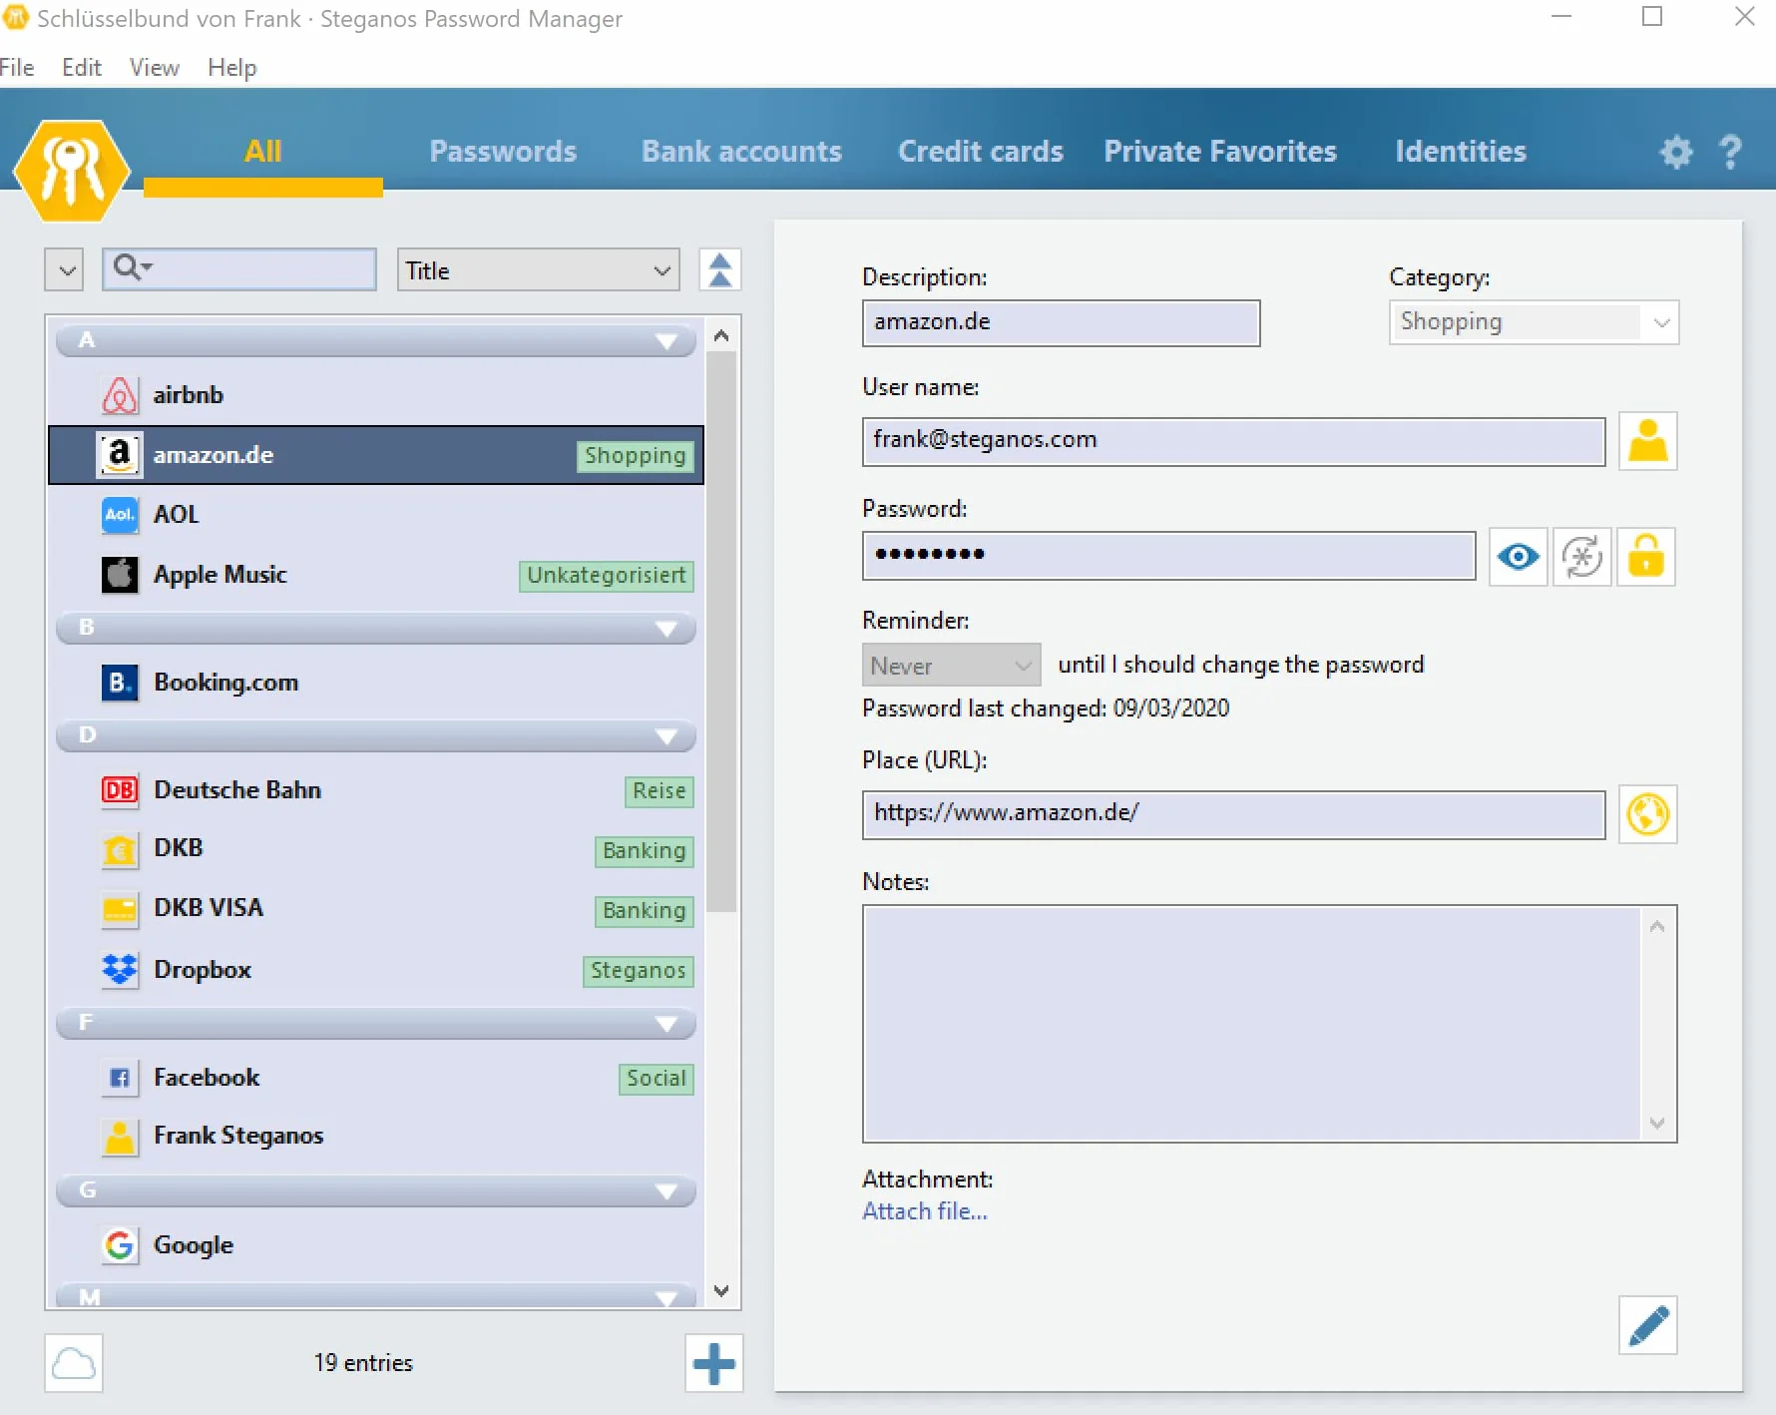This screenshot has height=1415, width=1776.
Task: Open the amazon.de URL with globe icon
Action: 1647,814
